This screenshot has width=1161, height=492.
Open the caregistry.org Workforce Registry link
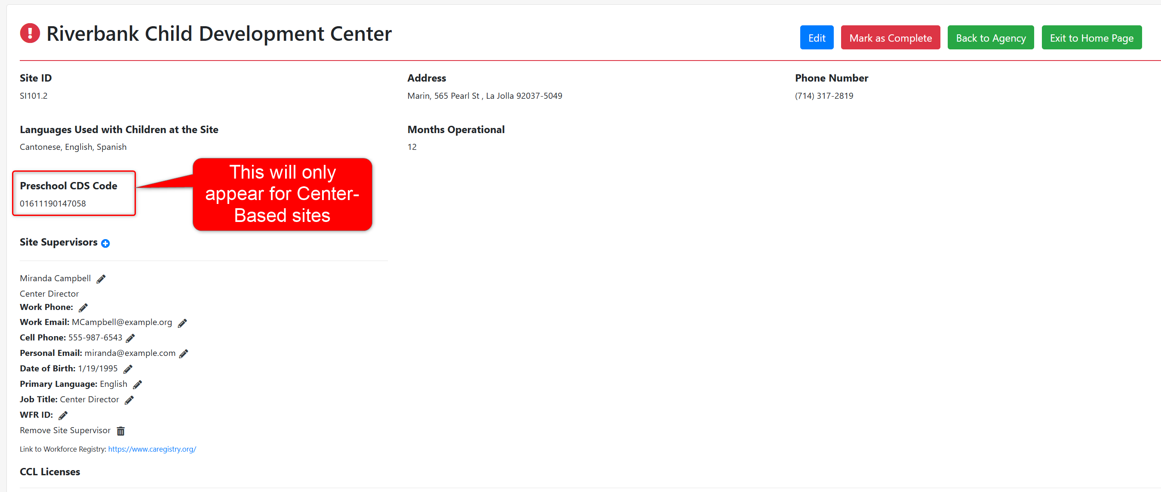point(152,449)
